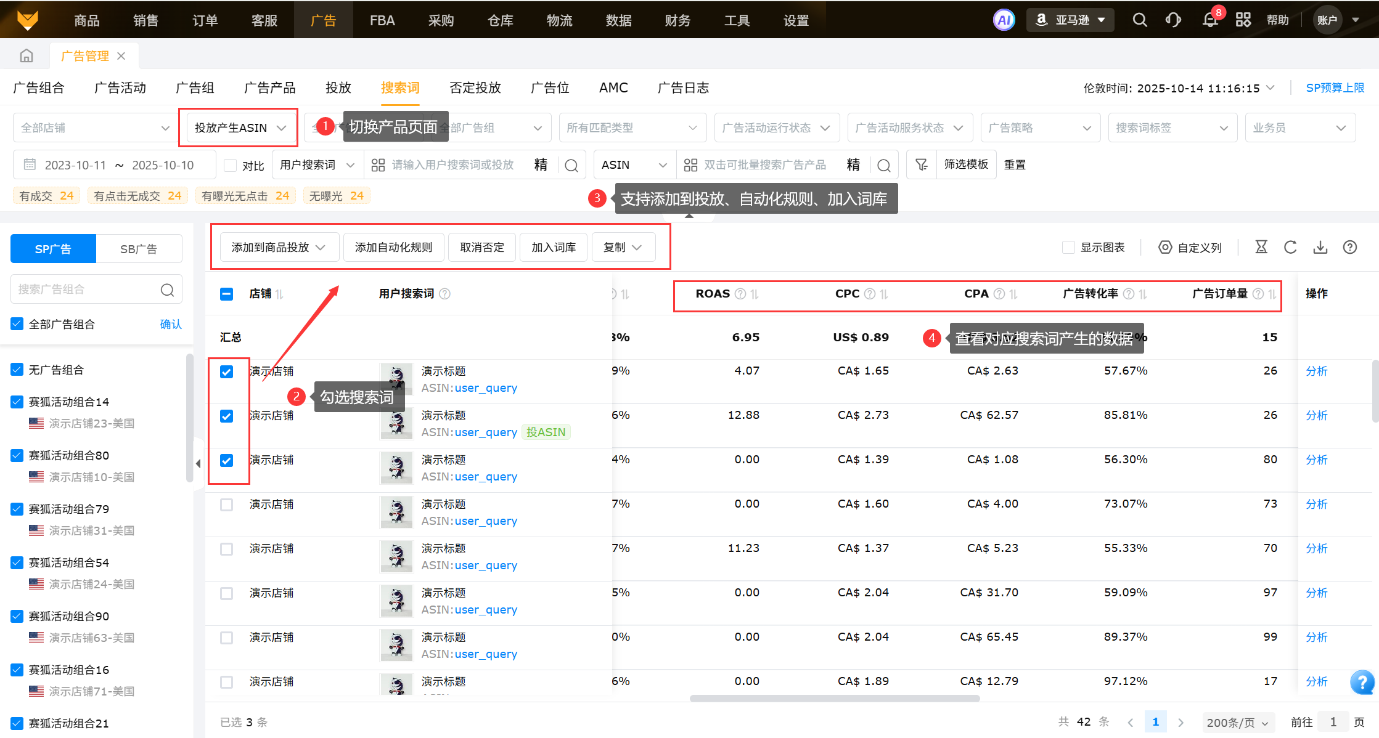Image resolution: width=1379 pixels, height=738 pixels.
Task: Click the AI assistant icon
Action: click(x=1004, y=20)
